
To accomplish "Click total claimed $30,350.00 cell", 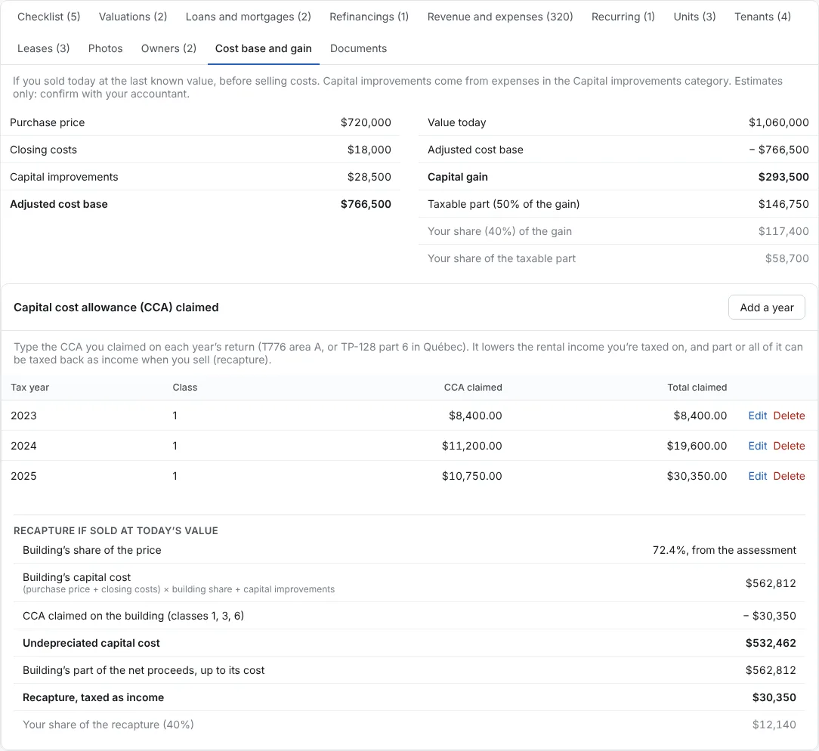I will pyautogui.click(x=697, y=476).
